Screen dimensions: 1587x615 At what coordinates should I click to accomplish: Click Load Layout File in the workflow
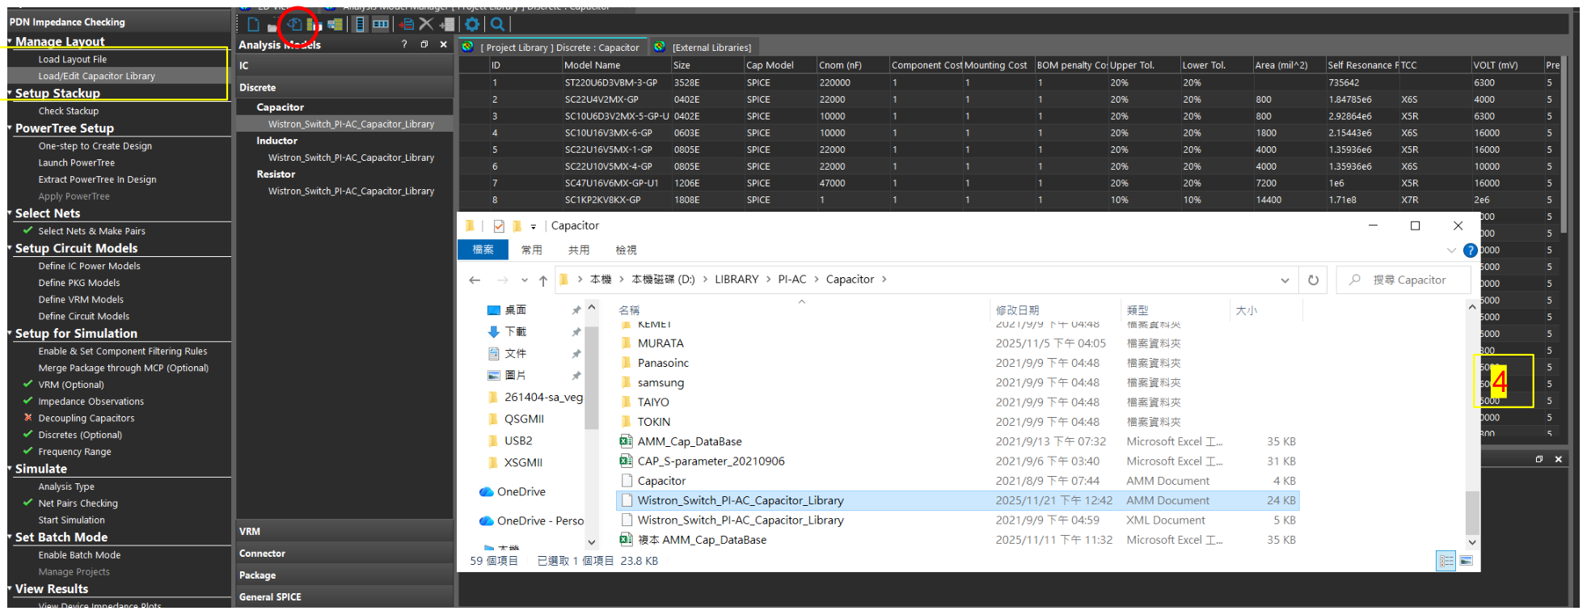coord(73,59)
